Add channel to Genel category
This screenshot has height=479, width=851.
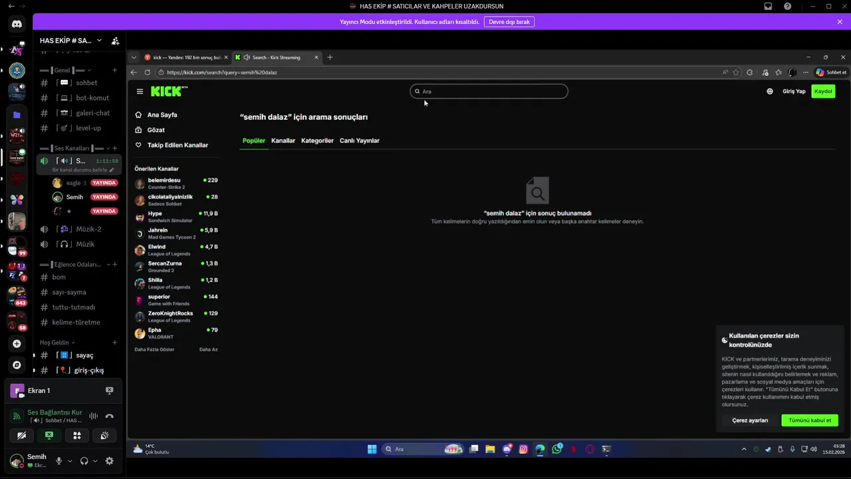point(114,70)
